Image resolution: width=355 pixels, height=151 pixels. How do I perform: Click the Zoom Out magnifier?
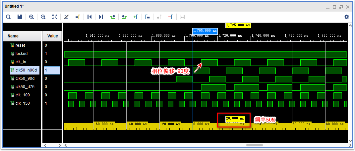(x=43, y=17)
